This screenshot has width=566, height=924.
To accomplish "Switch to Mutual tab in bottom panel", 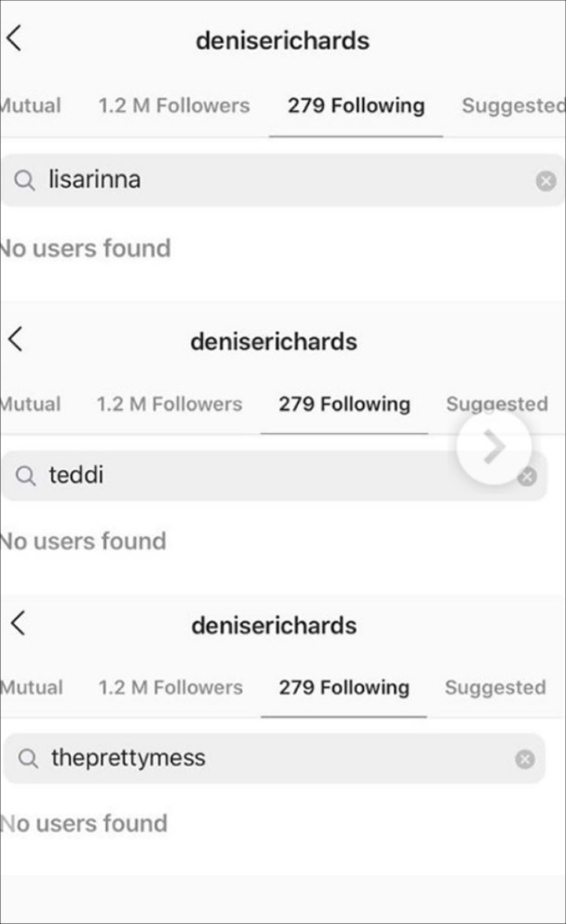I will (31, 687).
